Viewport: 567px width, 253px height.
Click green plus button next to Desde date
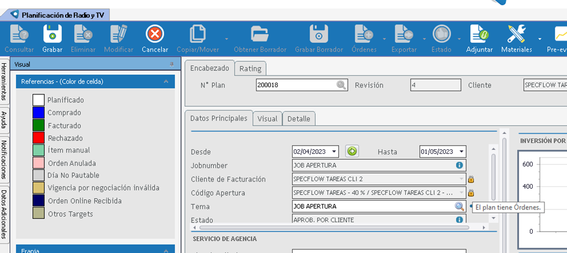coord(352,152)
